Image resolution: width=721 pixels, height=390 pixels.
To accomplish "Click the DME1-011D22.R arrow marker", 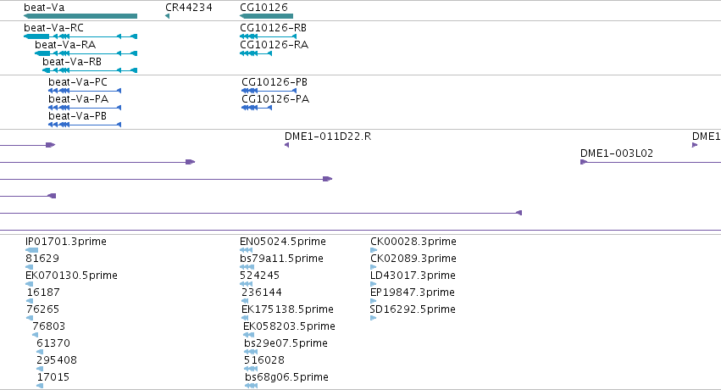I will pyautogui.click(x=287, y=145).
